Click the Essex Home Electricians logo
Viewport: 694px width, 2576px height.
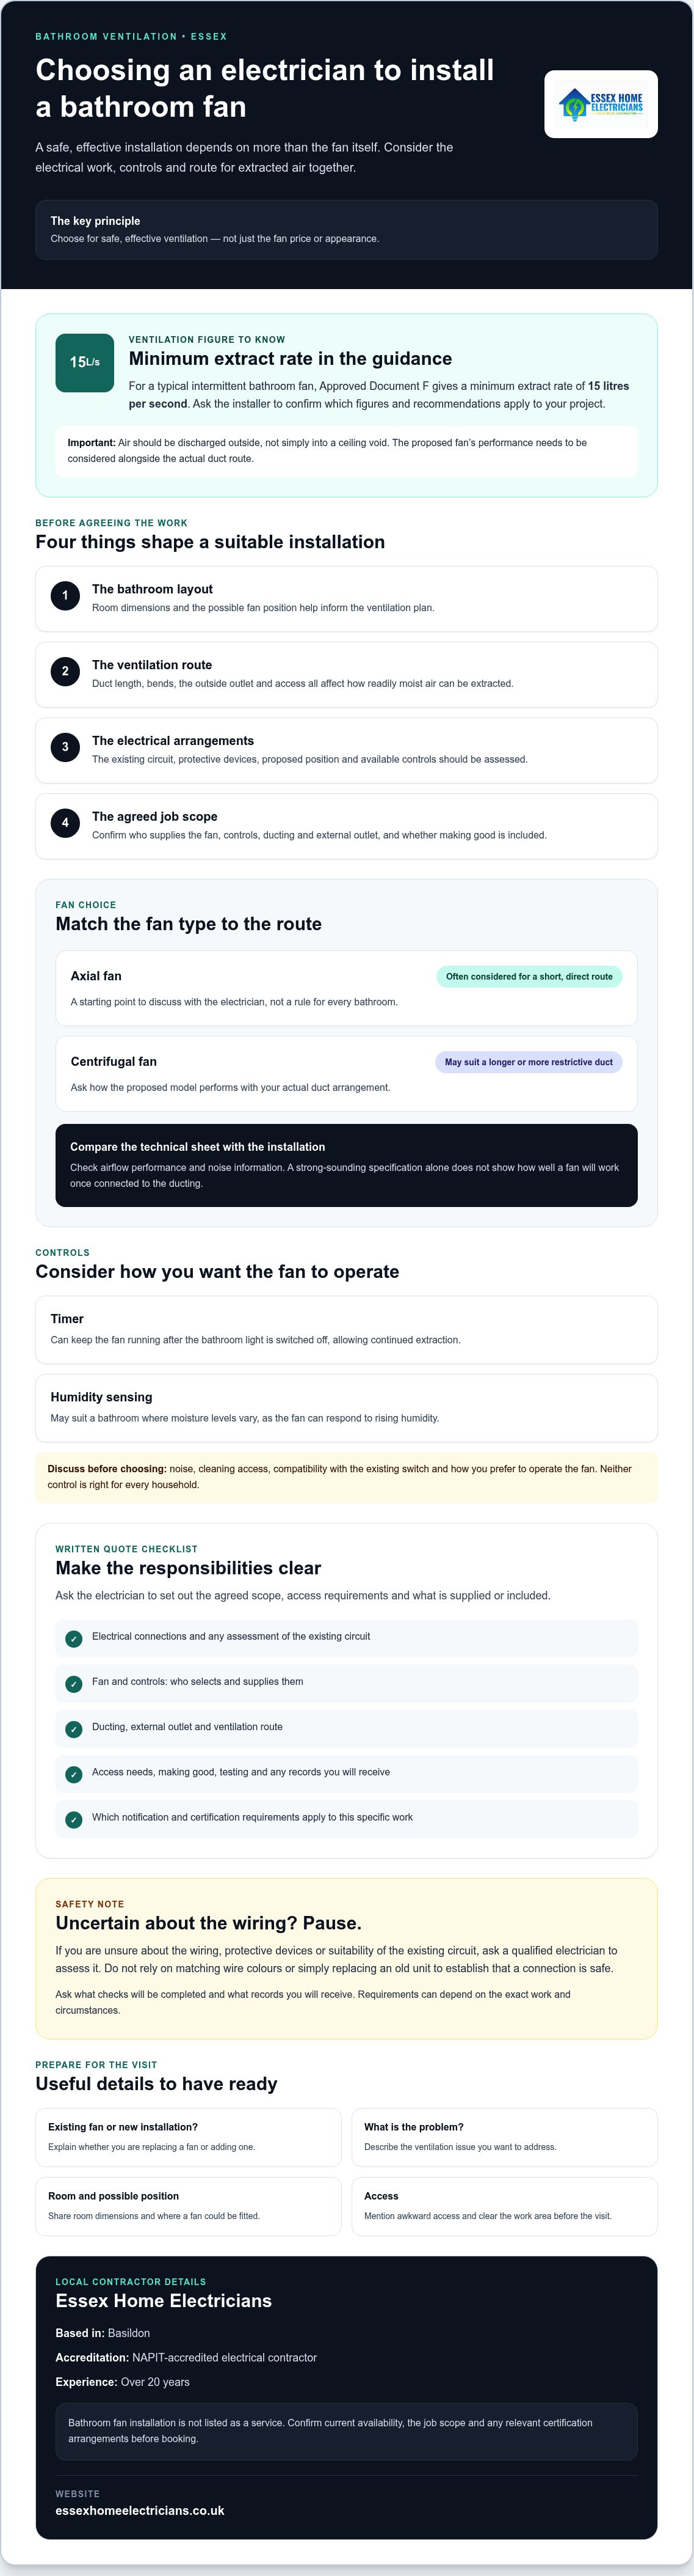point(600,104)
